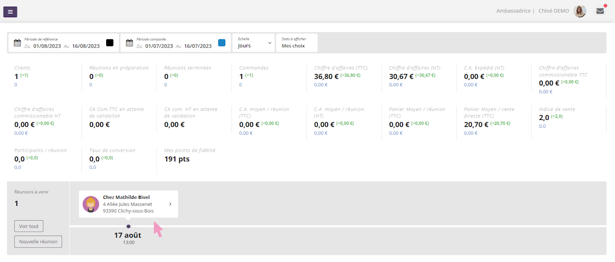Click the black reference period color swatch

pos(110,43)
